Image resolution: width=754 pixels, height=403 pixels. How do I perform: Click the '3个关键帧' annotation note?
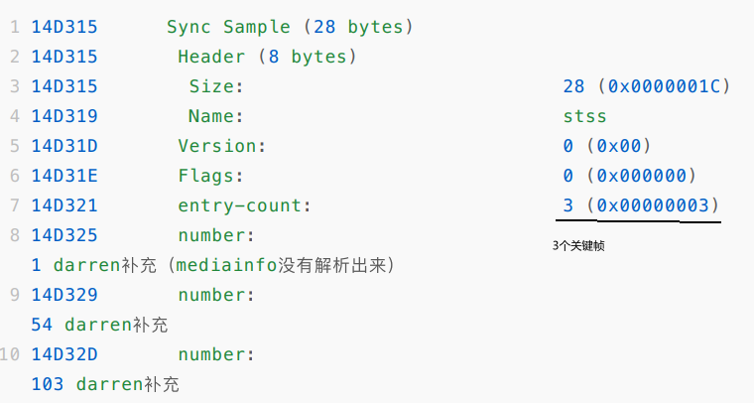[578, 244]
